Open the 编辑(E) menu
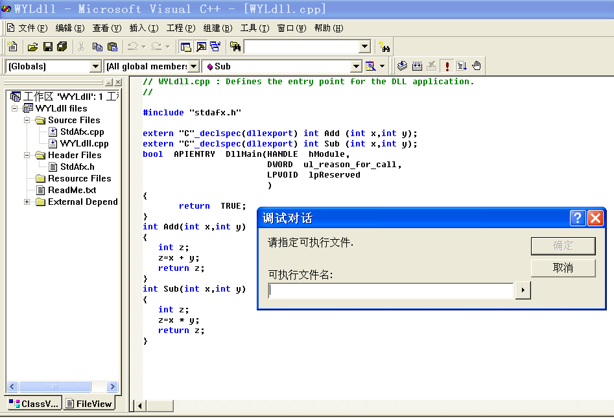 (70, 28)
